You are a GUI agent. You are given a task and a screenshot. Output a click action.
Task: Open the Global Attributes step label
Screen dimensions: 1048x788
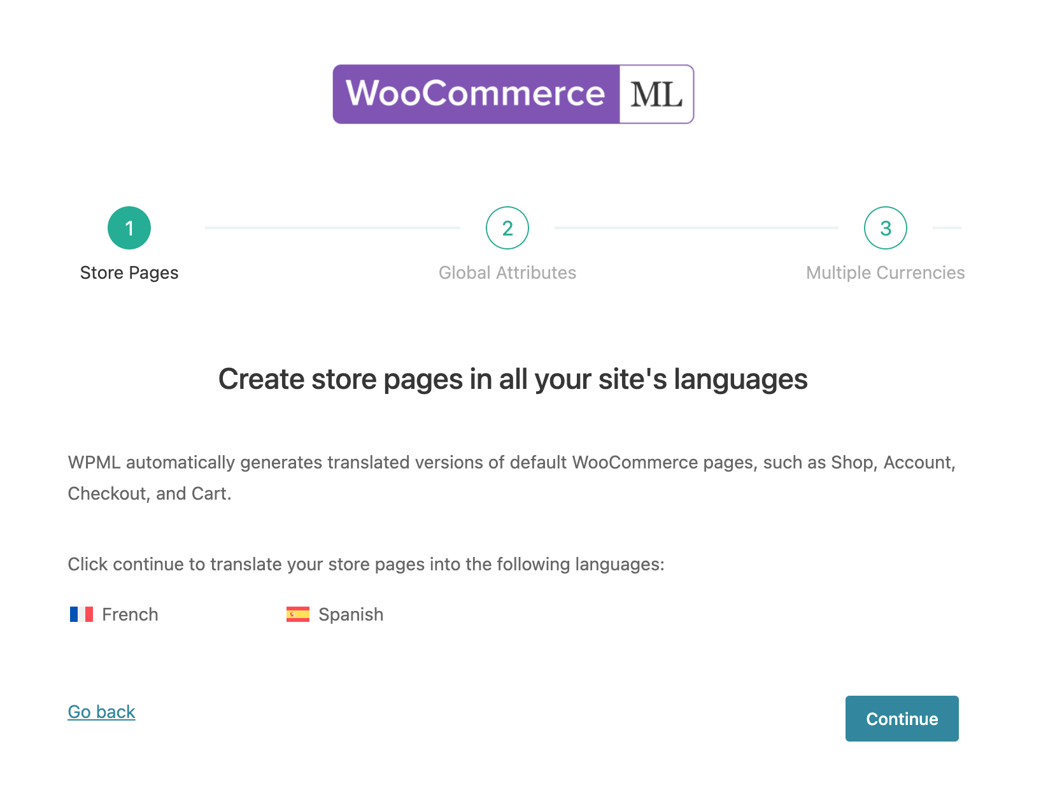[x=507, y=272]
